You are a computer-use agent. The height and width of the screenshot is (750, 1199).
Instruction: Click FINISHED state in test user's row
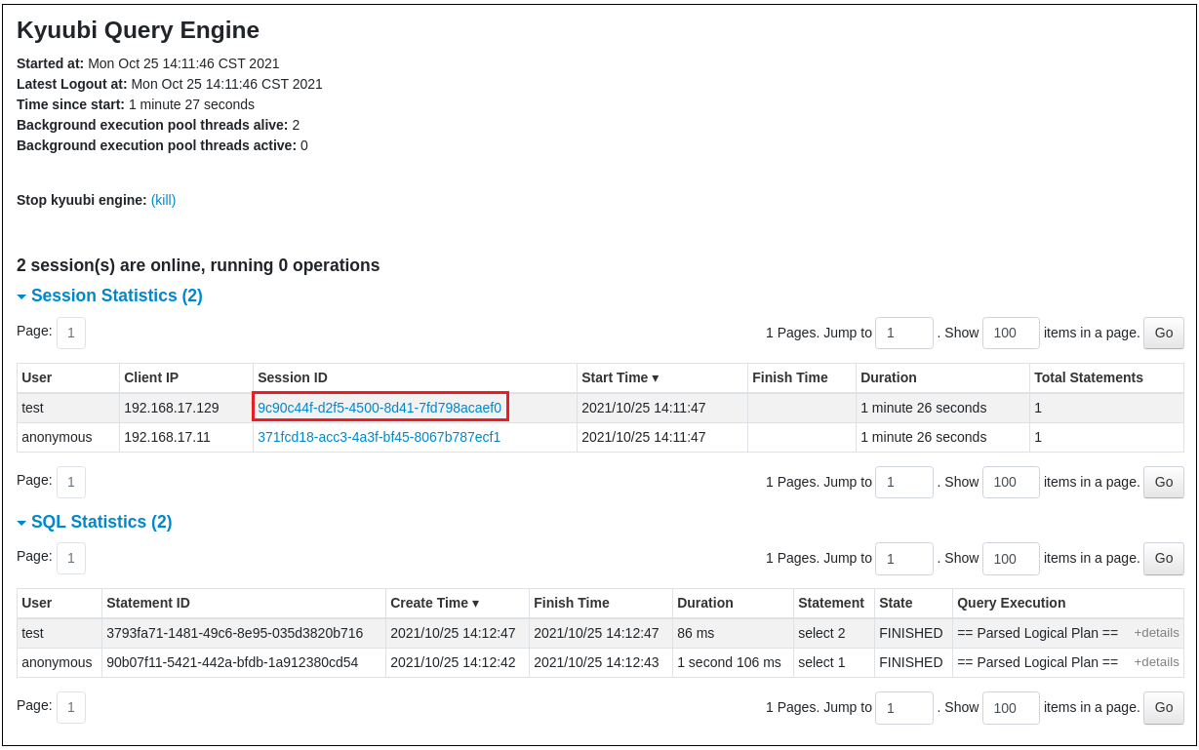(x=911, y=633)
